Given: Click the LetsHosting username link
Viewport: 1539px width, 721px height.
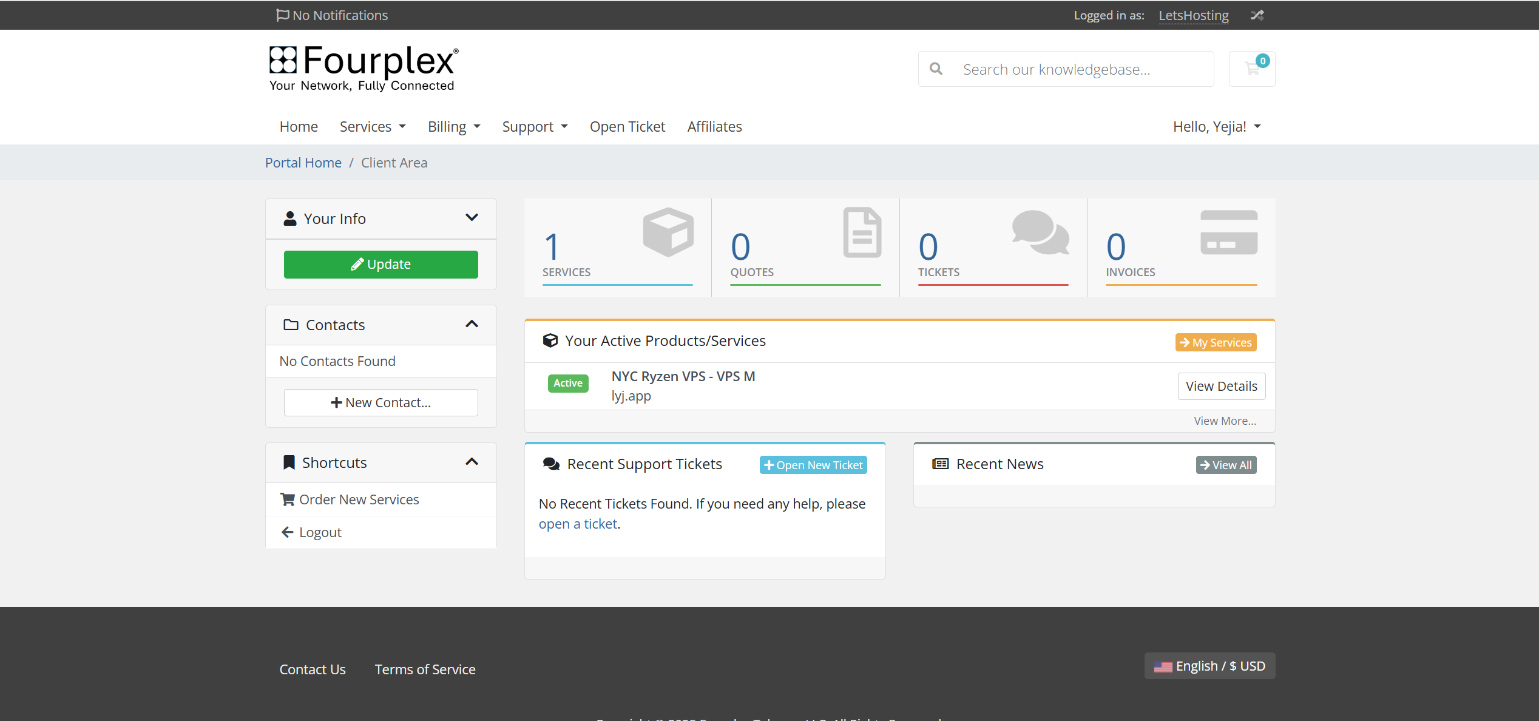Looking at the screenshot, I should (1194, 15).
